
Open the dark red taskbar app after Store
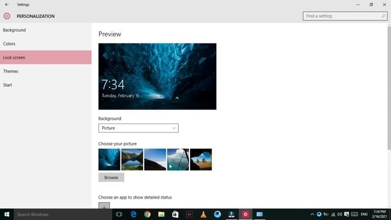189,215
